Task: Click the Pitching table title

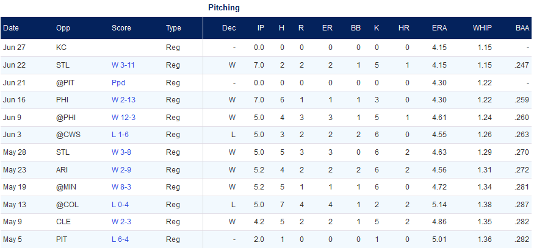Action: 224,8
